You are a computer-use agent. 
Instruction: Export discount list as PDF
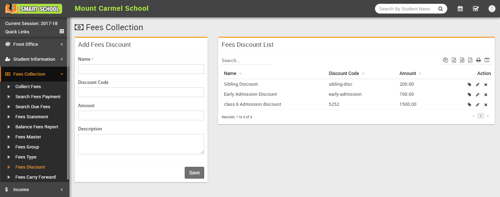click(470, 60)
